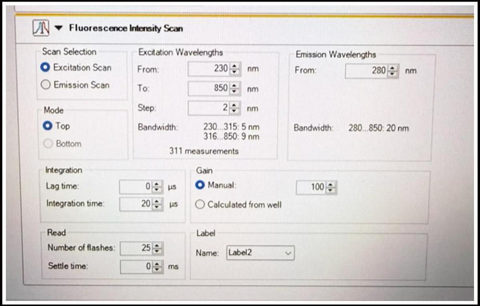Click the '316...850: 9 nm' bandwidth text

point(231,137)
